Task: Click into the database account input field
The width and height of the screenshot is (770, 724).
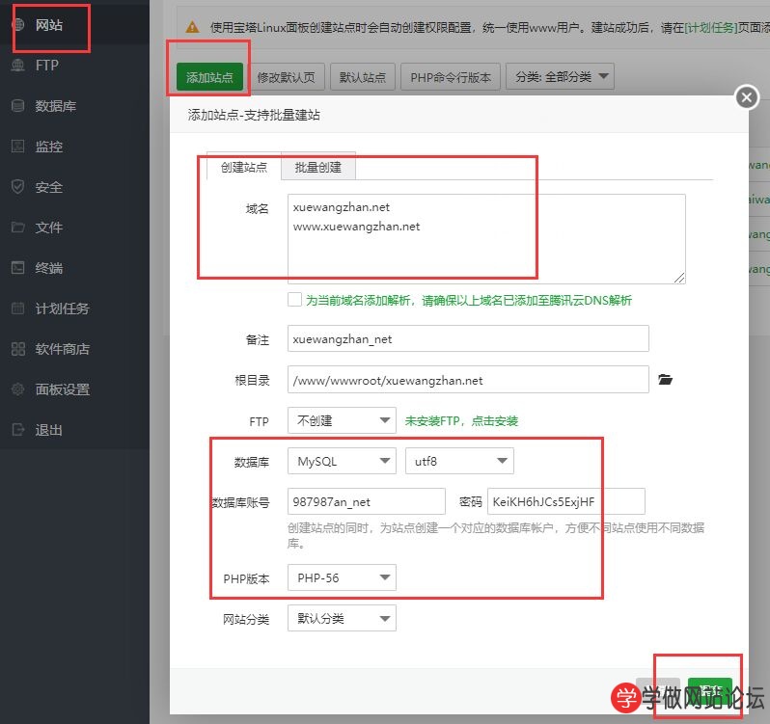Action: pyautogui.click(x=366, y=501)
